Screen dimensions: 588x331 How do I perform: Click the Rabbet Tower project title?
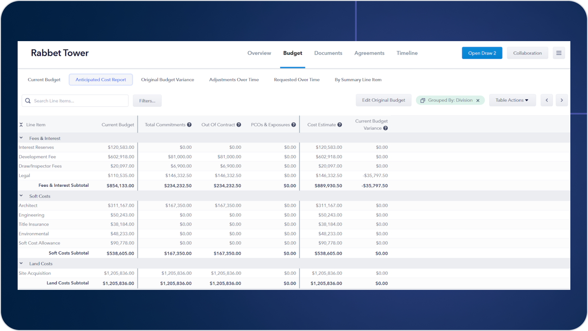click(x=60, y=53)
